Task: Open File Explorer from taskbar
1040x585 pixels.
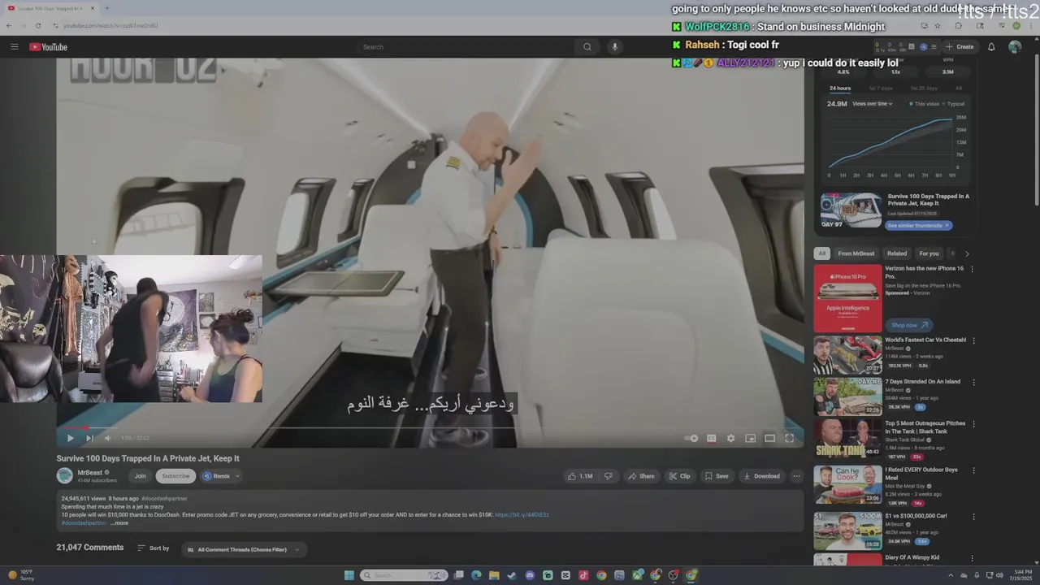Action: [x=494, y=575]
